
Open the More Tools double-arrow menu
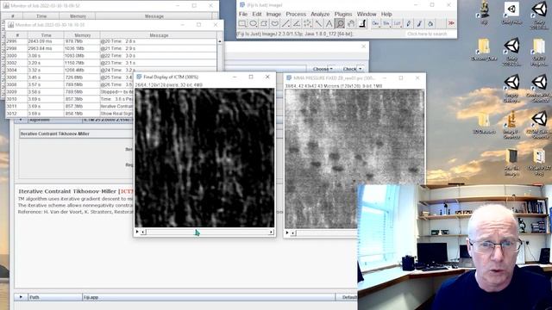point(451,23)
